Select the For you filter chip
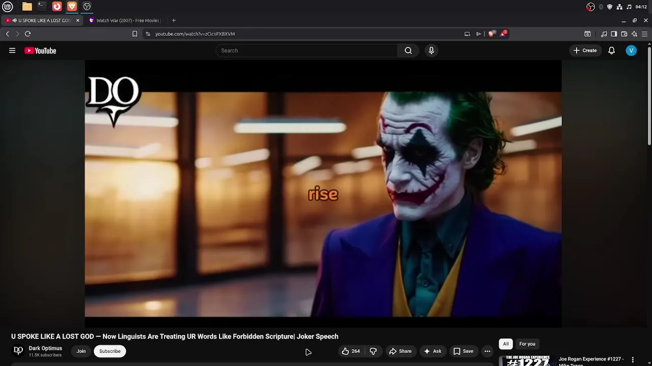Screen dimensions: 652x366 pyautogui.click(x=527, y=344)
